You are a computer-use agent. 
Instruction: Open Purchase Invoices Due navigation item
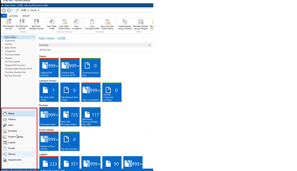click(15, 72)
